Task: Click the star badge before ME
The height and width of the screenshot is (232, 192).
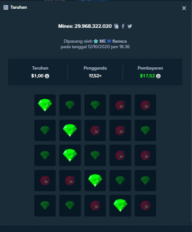Action: click(x=96, y=41)
